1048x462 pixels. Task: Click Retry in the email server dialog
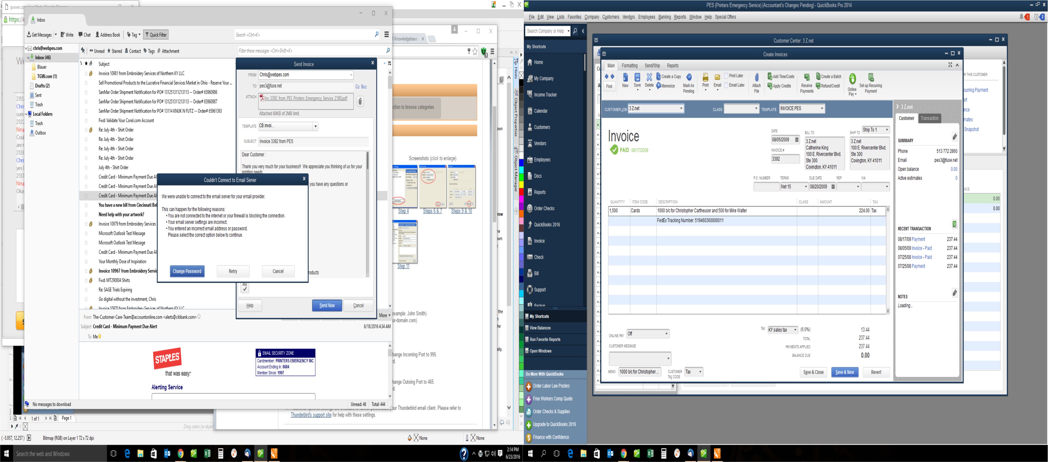(x=233, y=271)
